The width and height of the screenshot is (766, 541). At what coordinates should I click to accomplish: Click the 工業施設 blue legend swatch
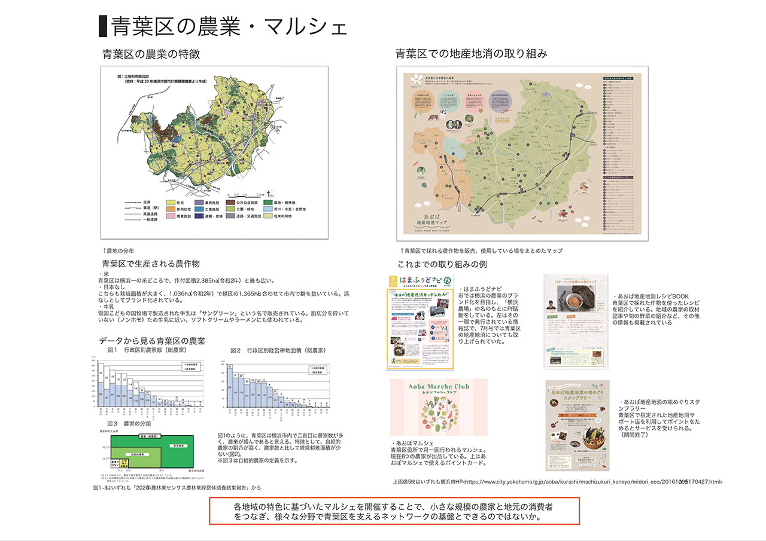click(x=199, y=209)
